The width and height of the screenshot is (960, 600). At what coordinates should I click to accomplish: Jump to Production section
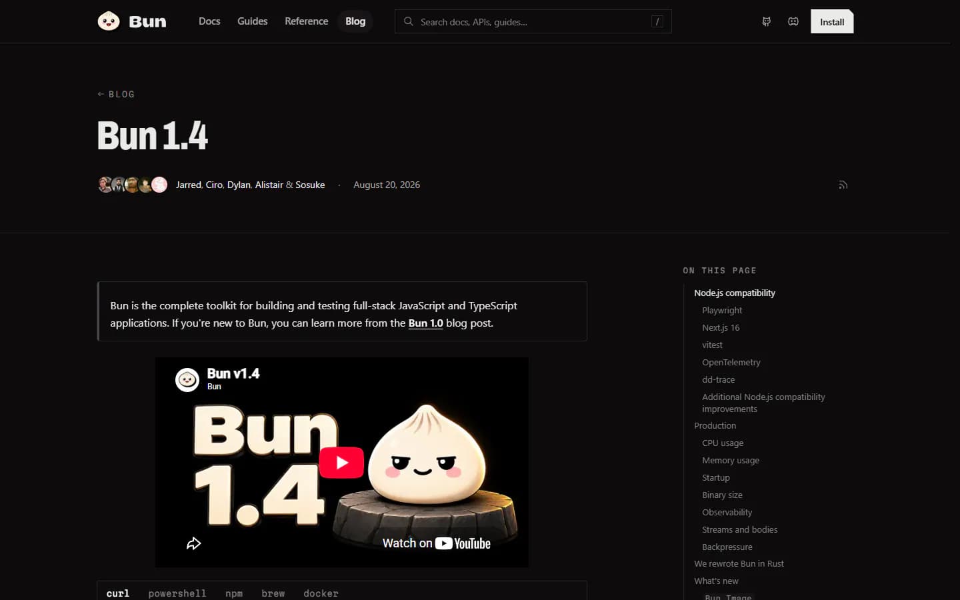(715, 425)
